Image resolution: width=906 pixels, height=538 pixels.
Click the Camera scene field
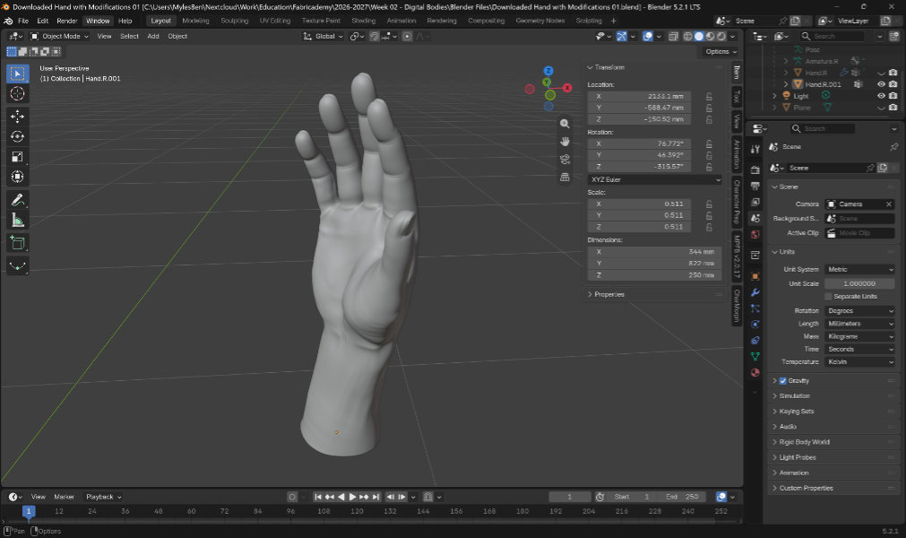855,204
